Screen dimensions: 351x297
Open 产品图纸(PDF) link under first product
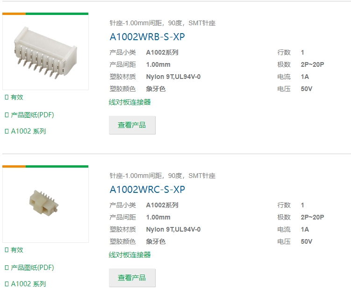[32, 115]
